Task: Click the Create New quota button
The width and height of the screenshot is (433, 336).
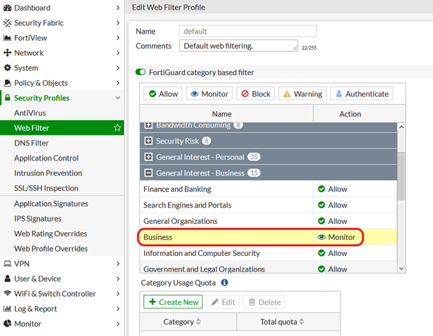Action: [173, 302]
